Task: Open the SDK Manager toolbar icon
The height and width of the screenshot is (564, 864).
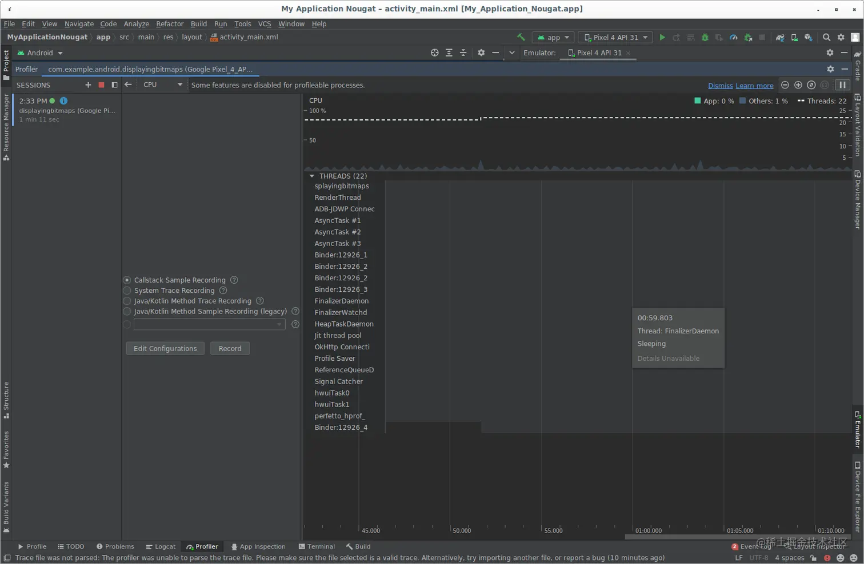Action: click(808, 37)
